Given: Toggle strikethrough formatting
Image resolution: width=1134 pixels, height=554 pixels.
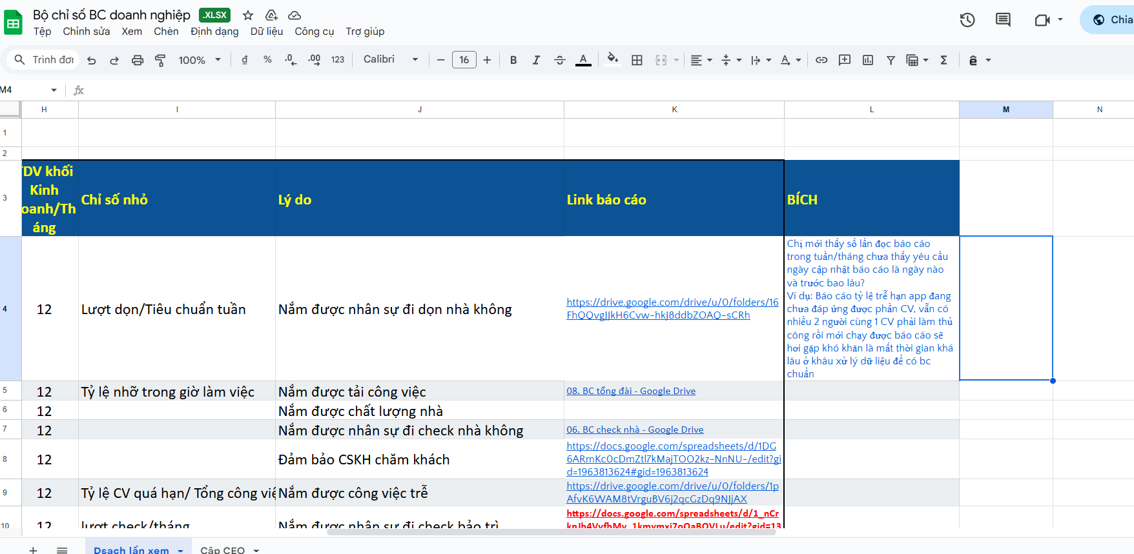Looking at the screenshot, I should (x=560, y=60).
